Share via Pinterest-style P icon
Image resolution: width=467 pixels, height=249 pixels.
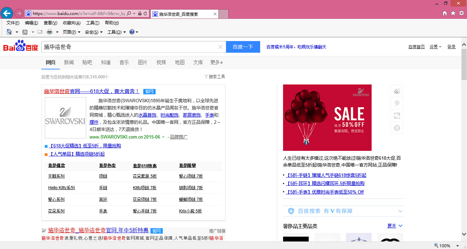[x=397, y=103]
